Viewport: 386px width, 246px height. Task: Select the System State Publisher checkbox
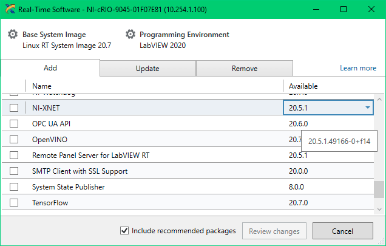[x=14, y=187]
